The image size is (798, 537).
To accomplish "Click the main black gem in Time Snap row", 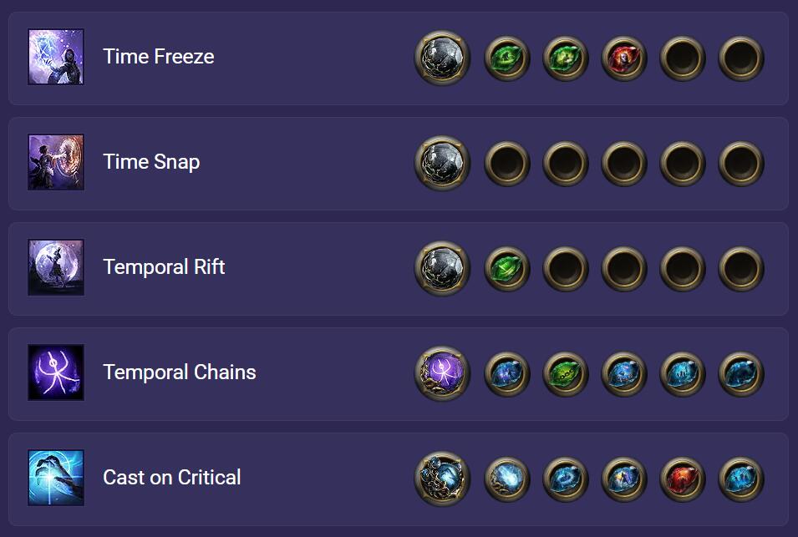I will coord(442,163).
